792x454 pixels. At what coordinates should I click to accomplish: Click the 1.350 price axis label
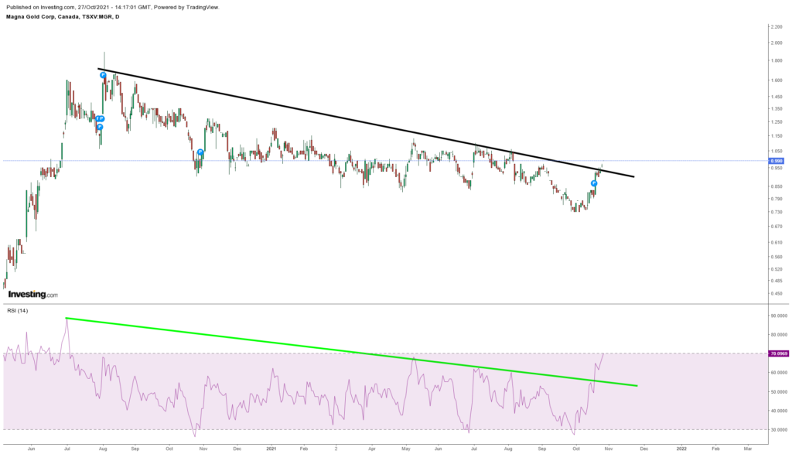tap(777, 108)
